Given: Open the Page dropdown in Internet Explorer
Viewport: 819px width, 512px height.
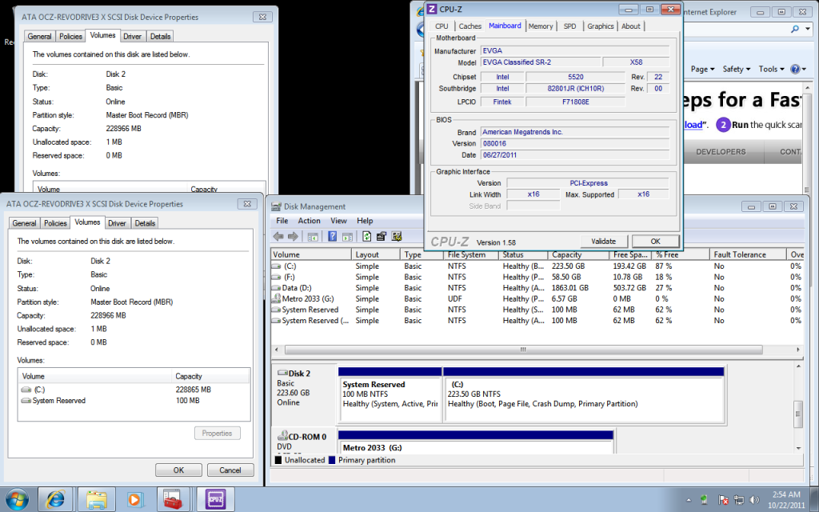Looking at the screenshot, I should click(x=702, y=70).
